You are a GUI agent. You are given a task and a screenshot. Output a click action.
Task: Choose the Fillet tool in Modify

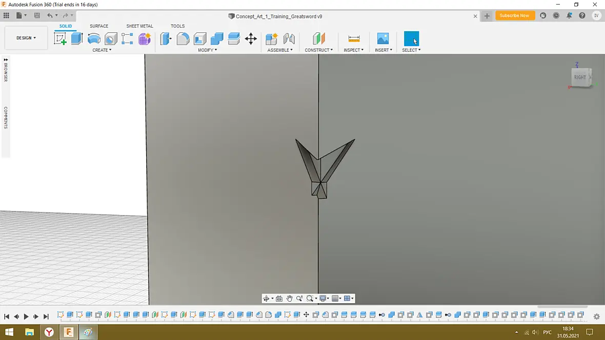pos(183,38)
